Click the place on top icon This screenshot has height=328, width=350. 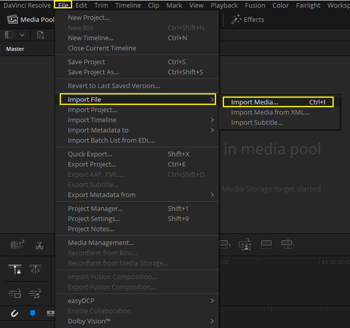click(266, 244)
